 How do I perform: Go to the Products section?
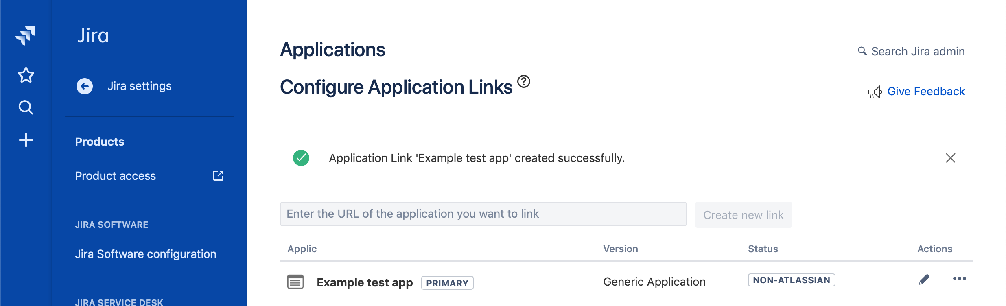click(x=99, y=141)
